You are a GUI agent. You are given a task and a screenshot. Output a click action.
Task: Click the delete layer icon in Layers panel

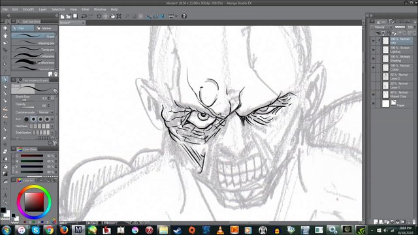[x=414, y=222]
